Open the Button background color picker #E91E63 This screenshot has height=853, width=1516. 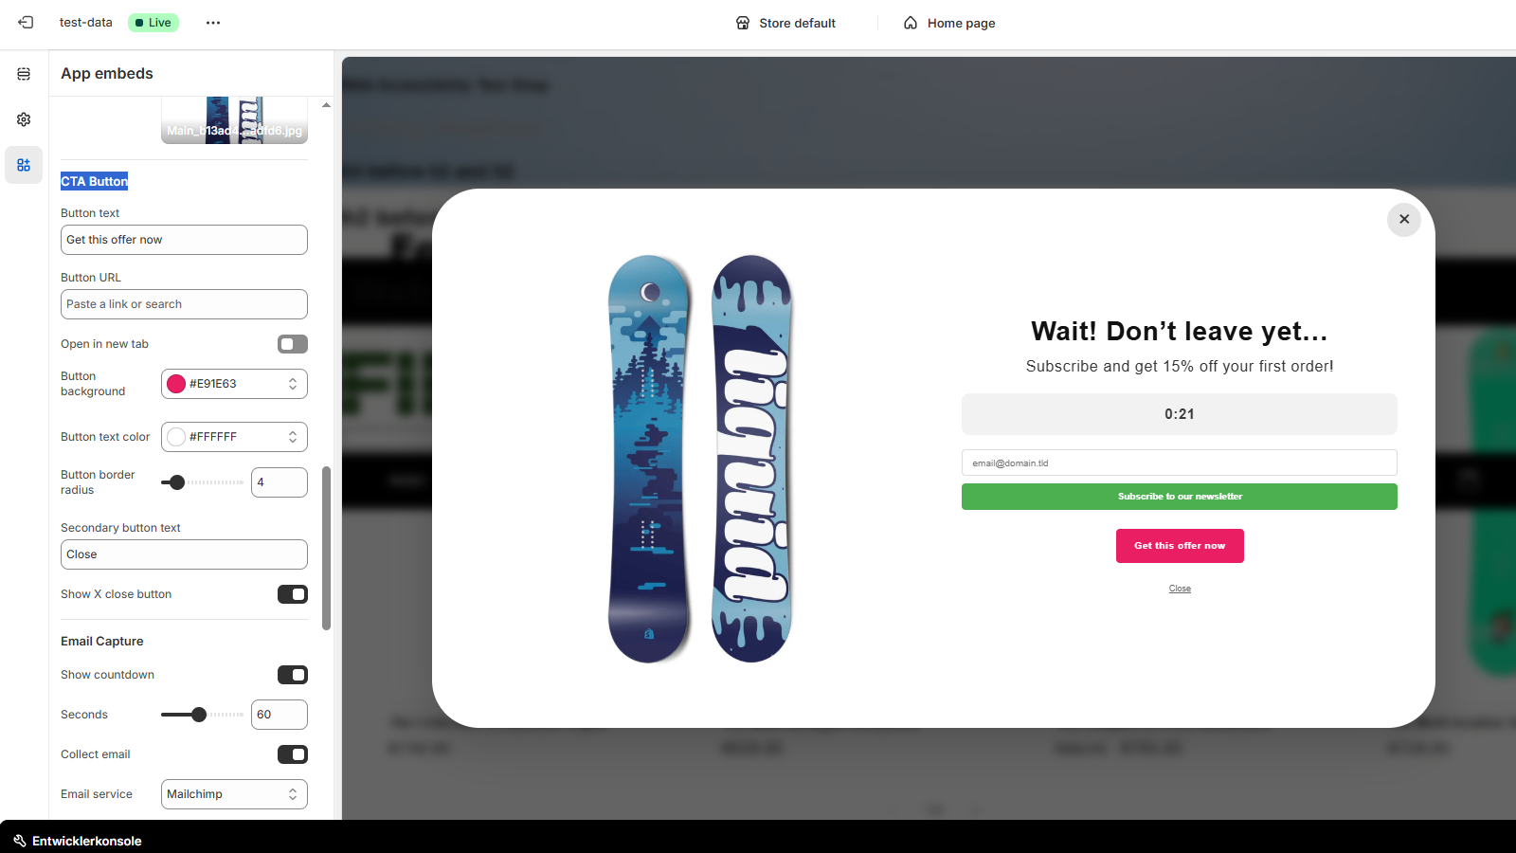point(234,384)
